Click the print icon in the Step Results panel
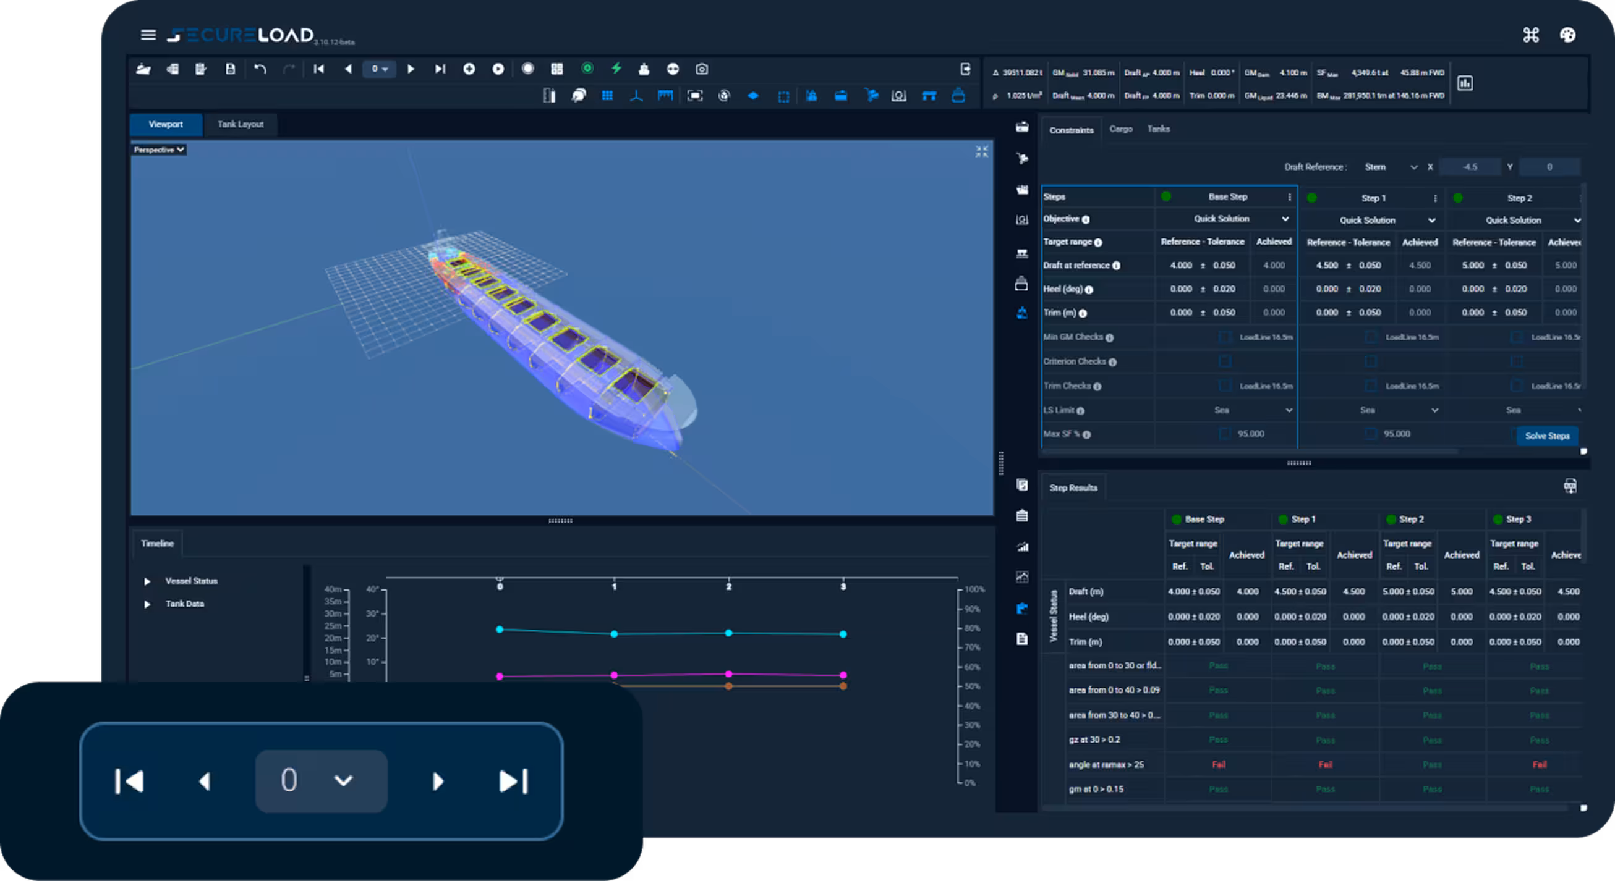 pos(1570,486)
